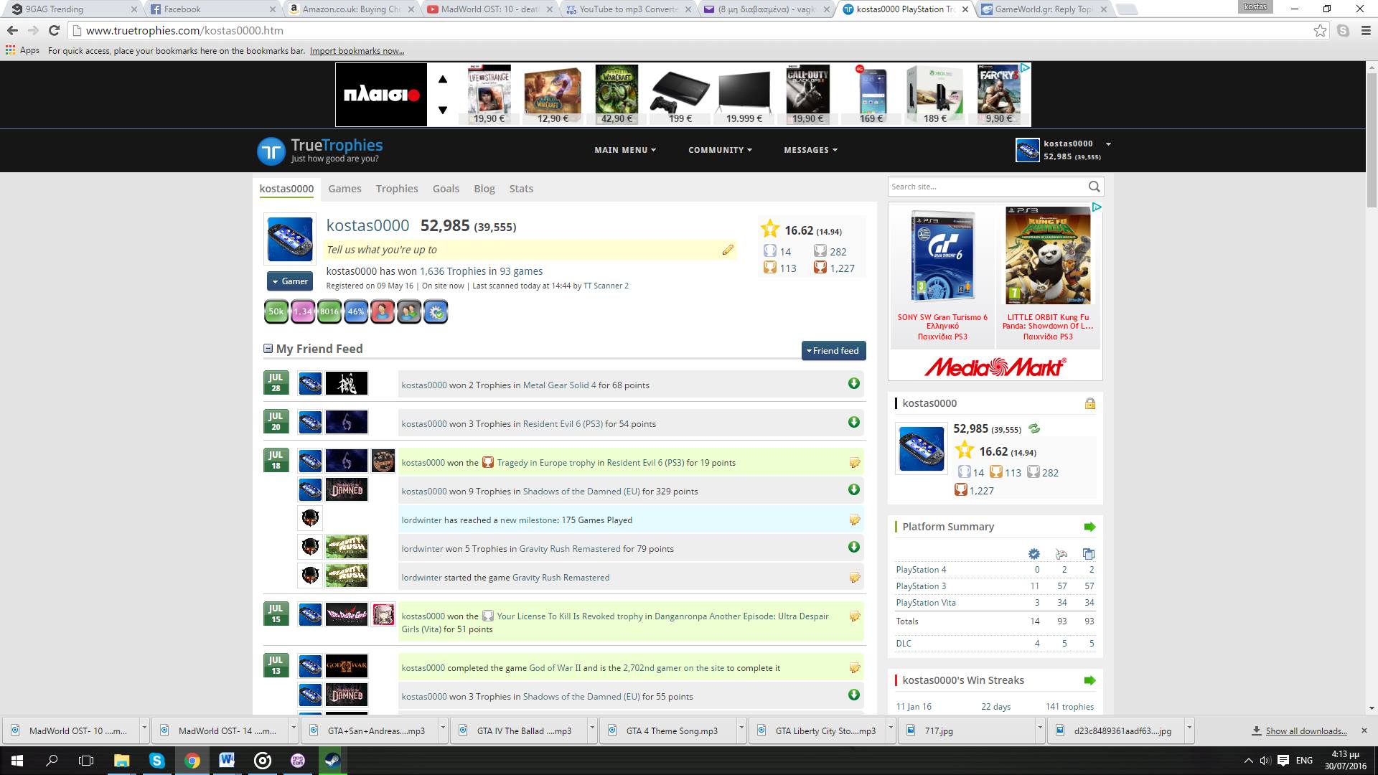Click the green refresh icon beside sidebar score
This screenshot has width=1378, height=775.
pyautogui.click(x=1034, y=428)
